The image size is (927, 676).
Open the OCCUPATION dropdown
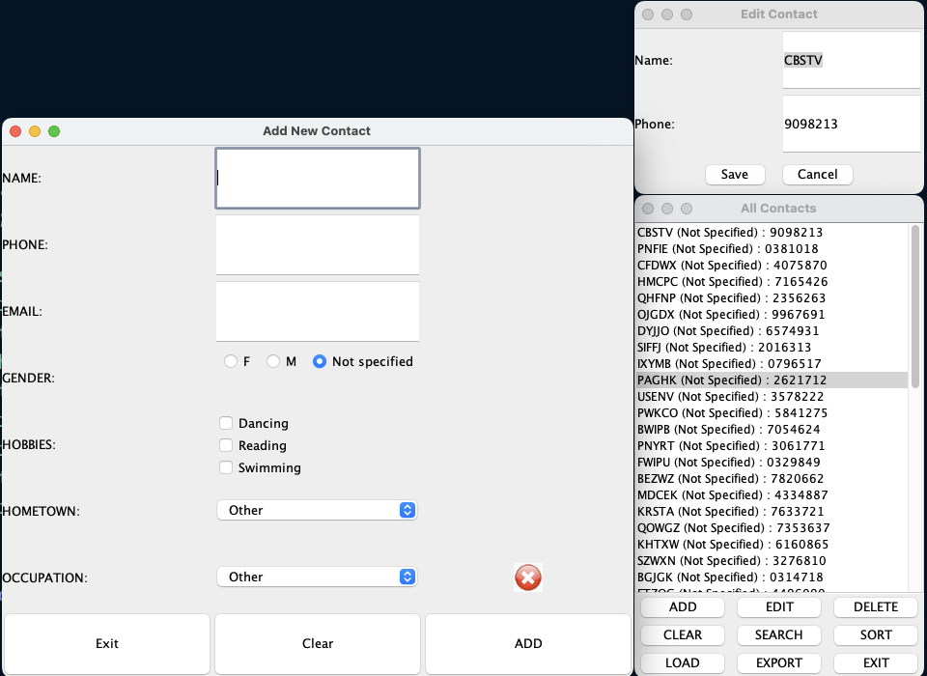point(318,577)
